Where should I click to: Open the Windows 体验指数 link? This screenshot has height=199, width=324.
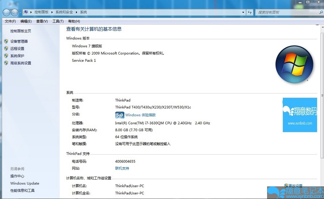(x=140, y=115)
